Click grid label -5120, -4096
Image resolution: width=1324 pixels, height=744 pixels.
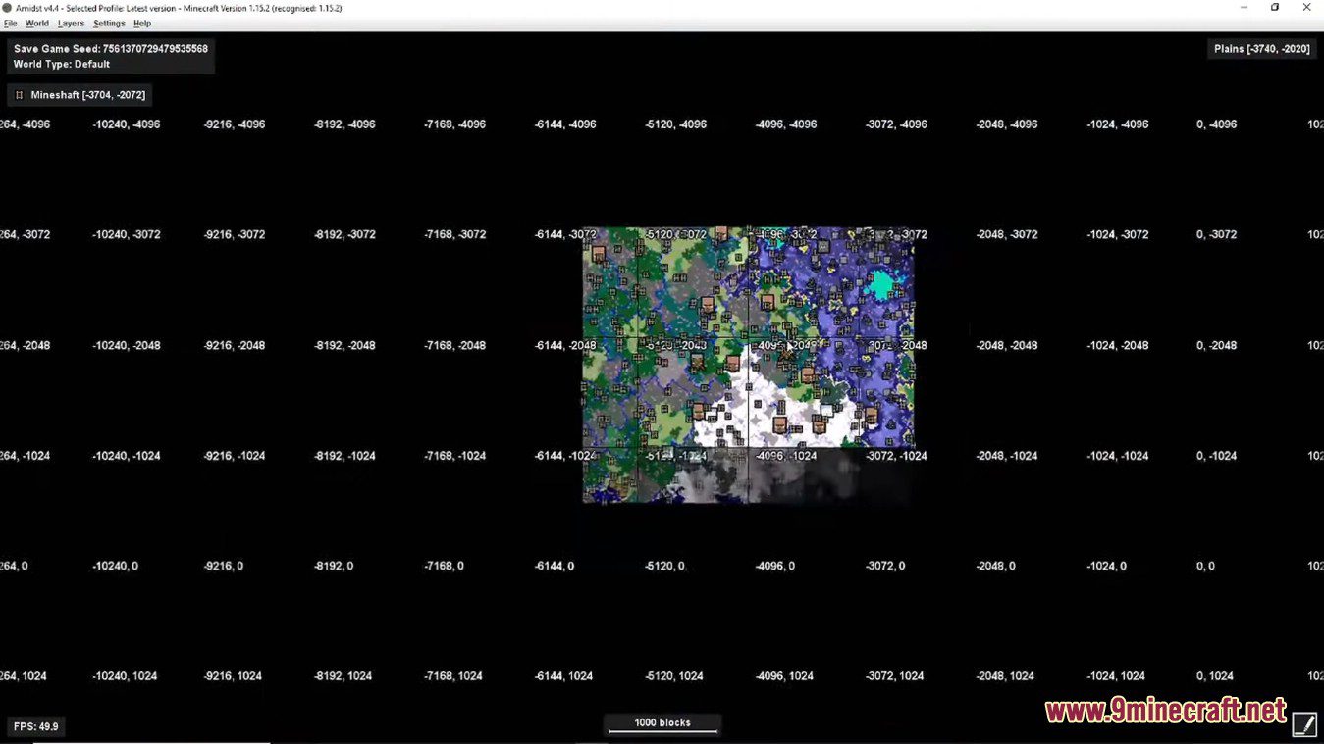[x=676, y=124]
